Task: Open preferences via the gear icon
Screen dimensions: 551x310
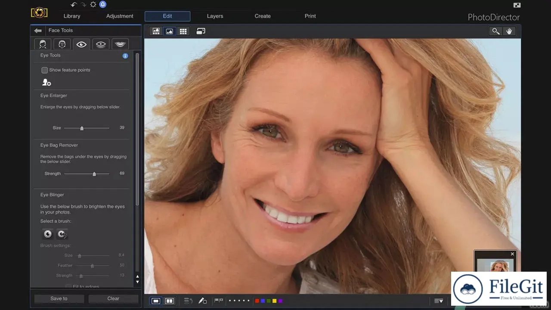Action: pyautogui.click(x=93, y=4)
